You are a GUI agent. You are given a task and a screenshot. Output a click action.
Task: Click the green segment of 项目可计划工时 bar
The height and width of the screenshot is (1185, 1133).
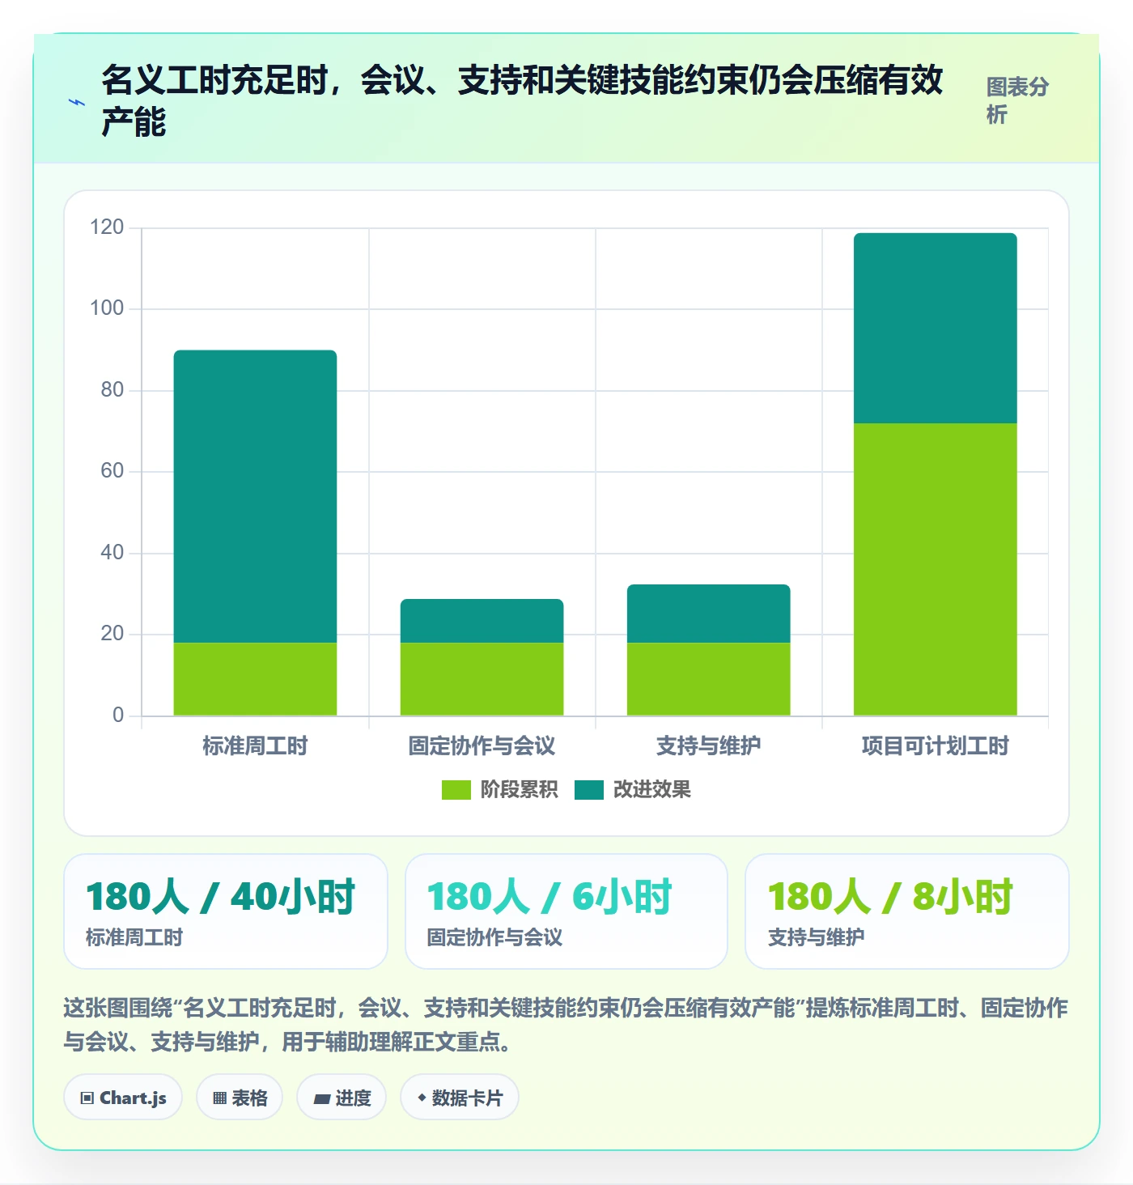(935, 569)
